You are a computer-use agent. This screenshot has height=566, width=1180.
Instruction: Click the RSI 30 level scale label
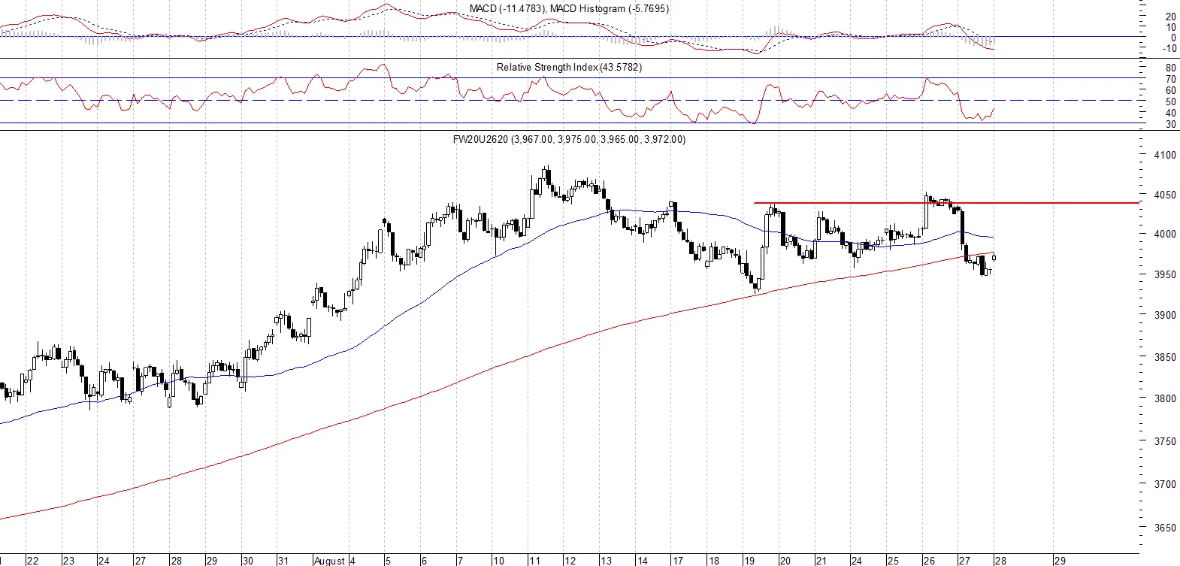pos(1171,124)
